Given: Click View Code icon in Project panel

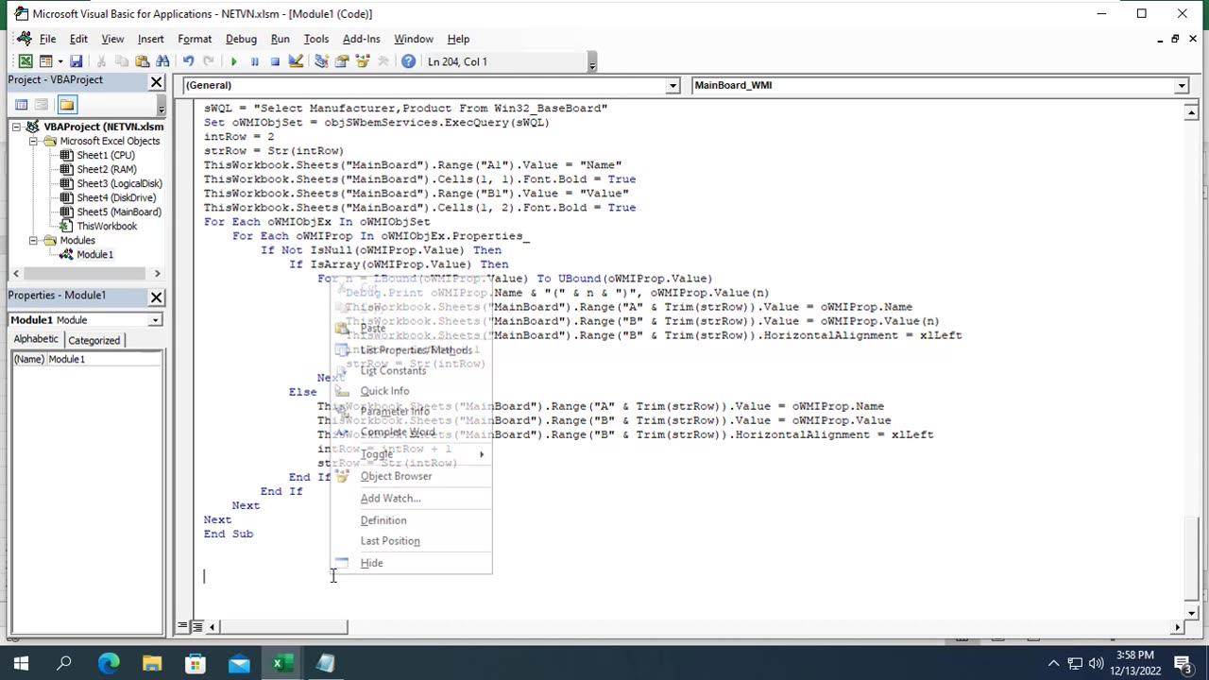Looking at the screenshot, I should tap(21, 105).
